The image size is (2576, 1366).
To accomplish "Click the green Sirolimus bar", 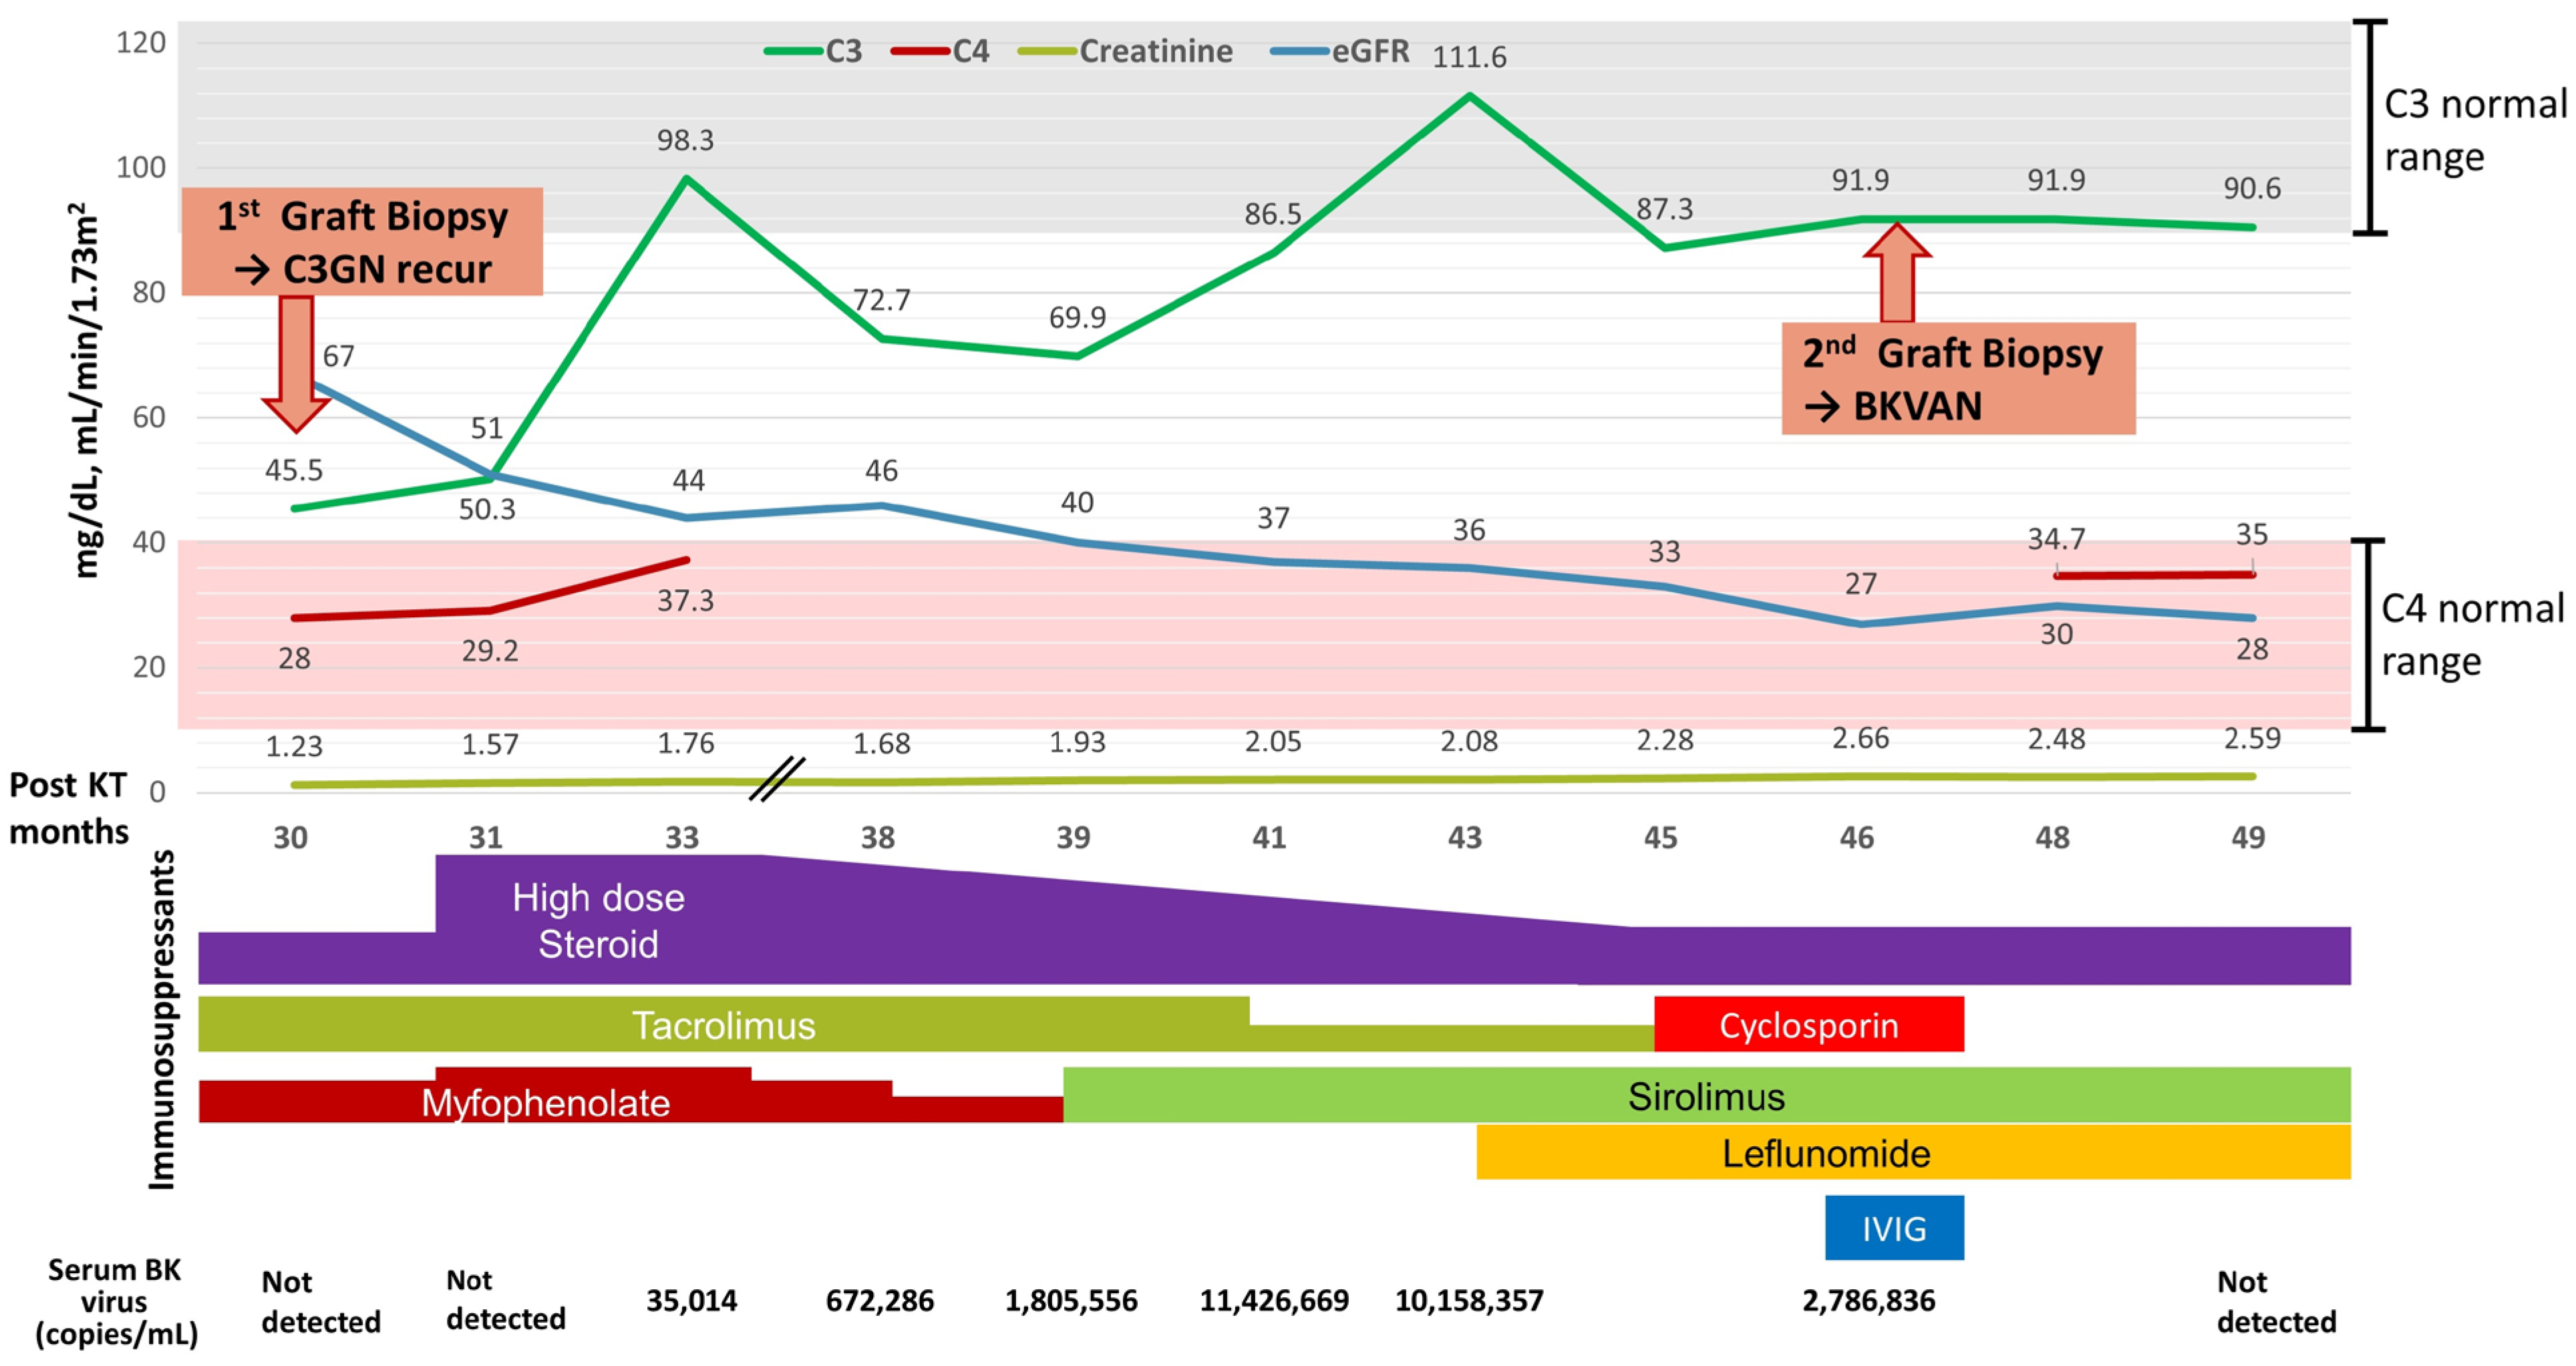I will tap(1705, 1096).
